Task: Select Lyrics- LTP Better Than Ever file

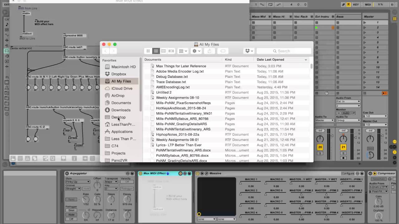Action: coord(179,145)
